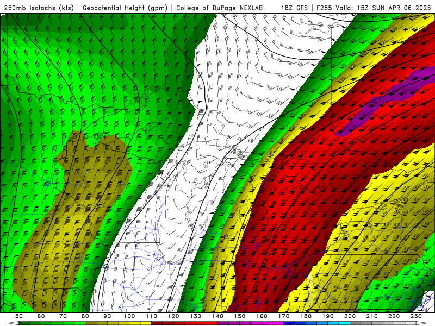This screenshot has height=326, width=435.
Task: Click the 80 knot scale label
Action: pyautogui.click(x=85, y=316)
